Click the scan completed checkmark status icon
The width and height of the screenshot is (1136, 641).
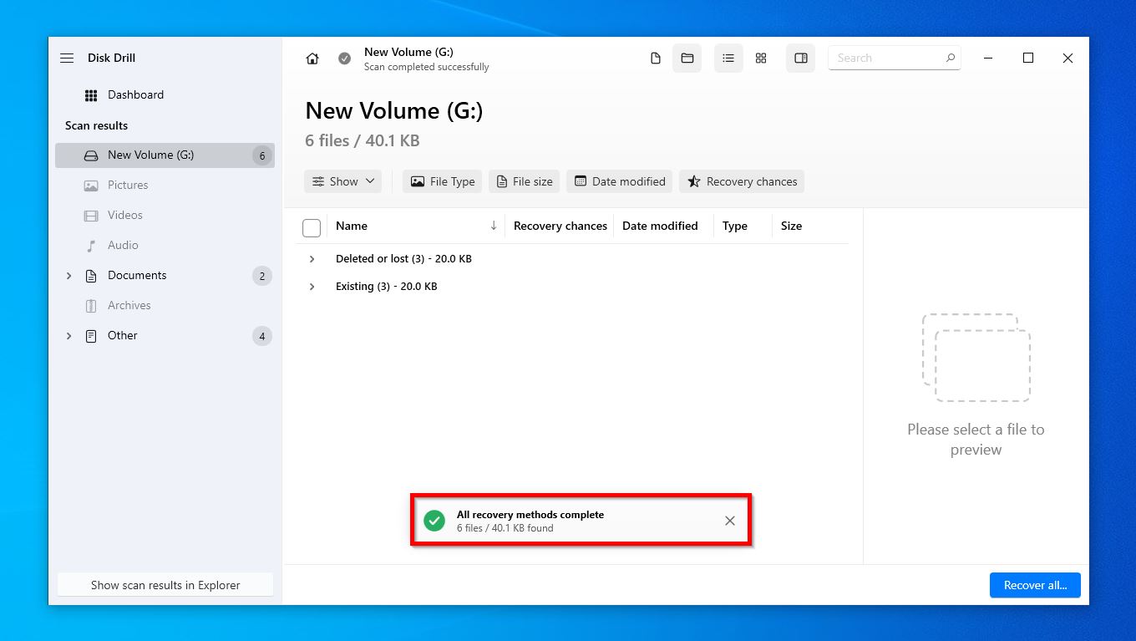point(344,59)
